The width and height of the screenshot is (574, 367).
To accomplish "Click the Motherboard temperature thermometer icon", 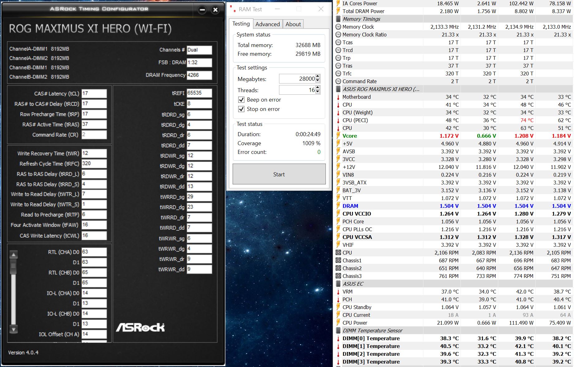I will coord(338,97).
